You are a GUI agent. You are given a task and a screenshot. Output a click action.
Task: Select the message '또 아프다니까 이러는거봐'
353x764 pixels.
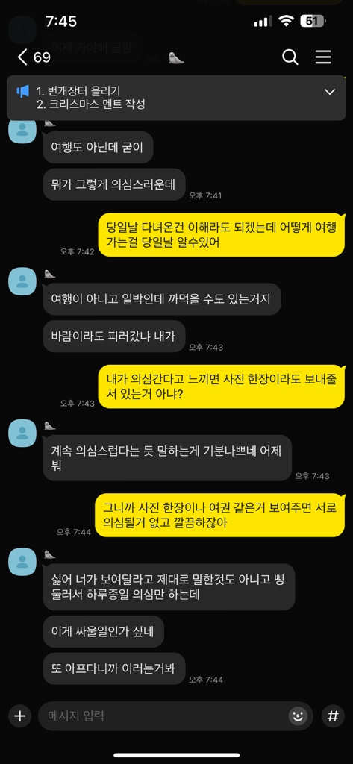pos(114,668)
